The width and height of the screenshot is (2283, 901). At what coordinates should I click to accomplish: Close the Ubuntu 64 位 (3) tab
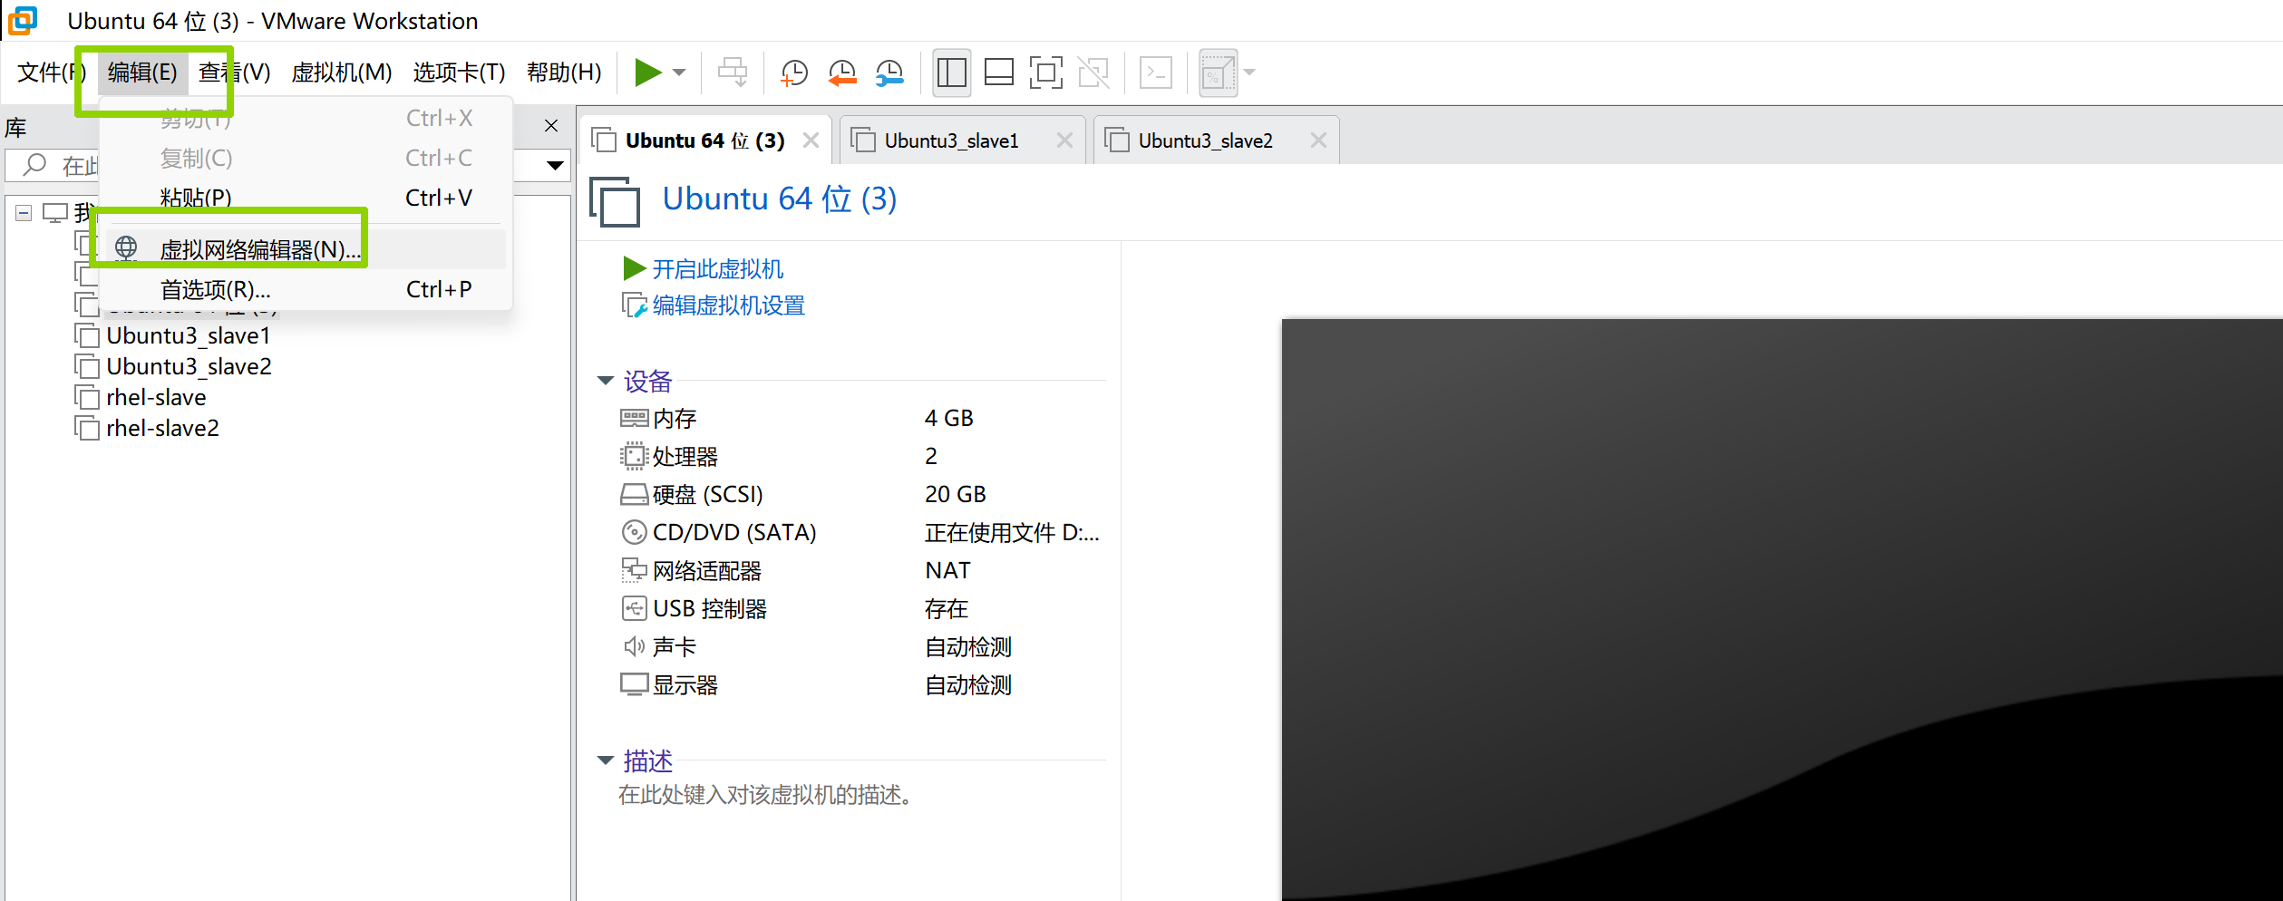(x=811, y=140)
